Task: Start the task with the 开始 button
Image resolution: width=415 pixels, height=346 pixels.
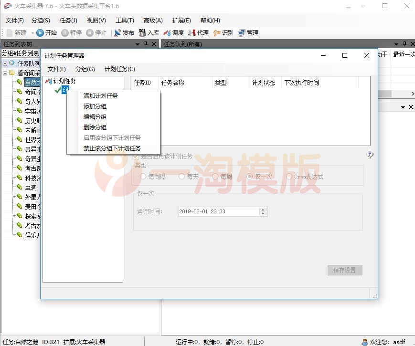Action: tap(47, 33)
